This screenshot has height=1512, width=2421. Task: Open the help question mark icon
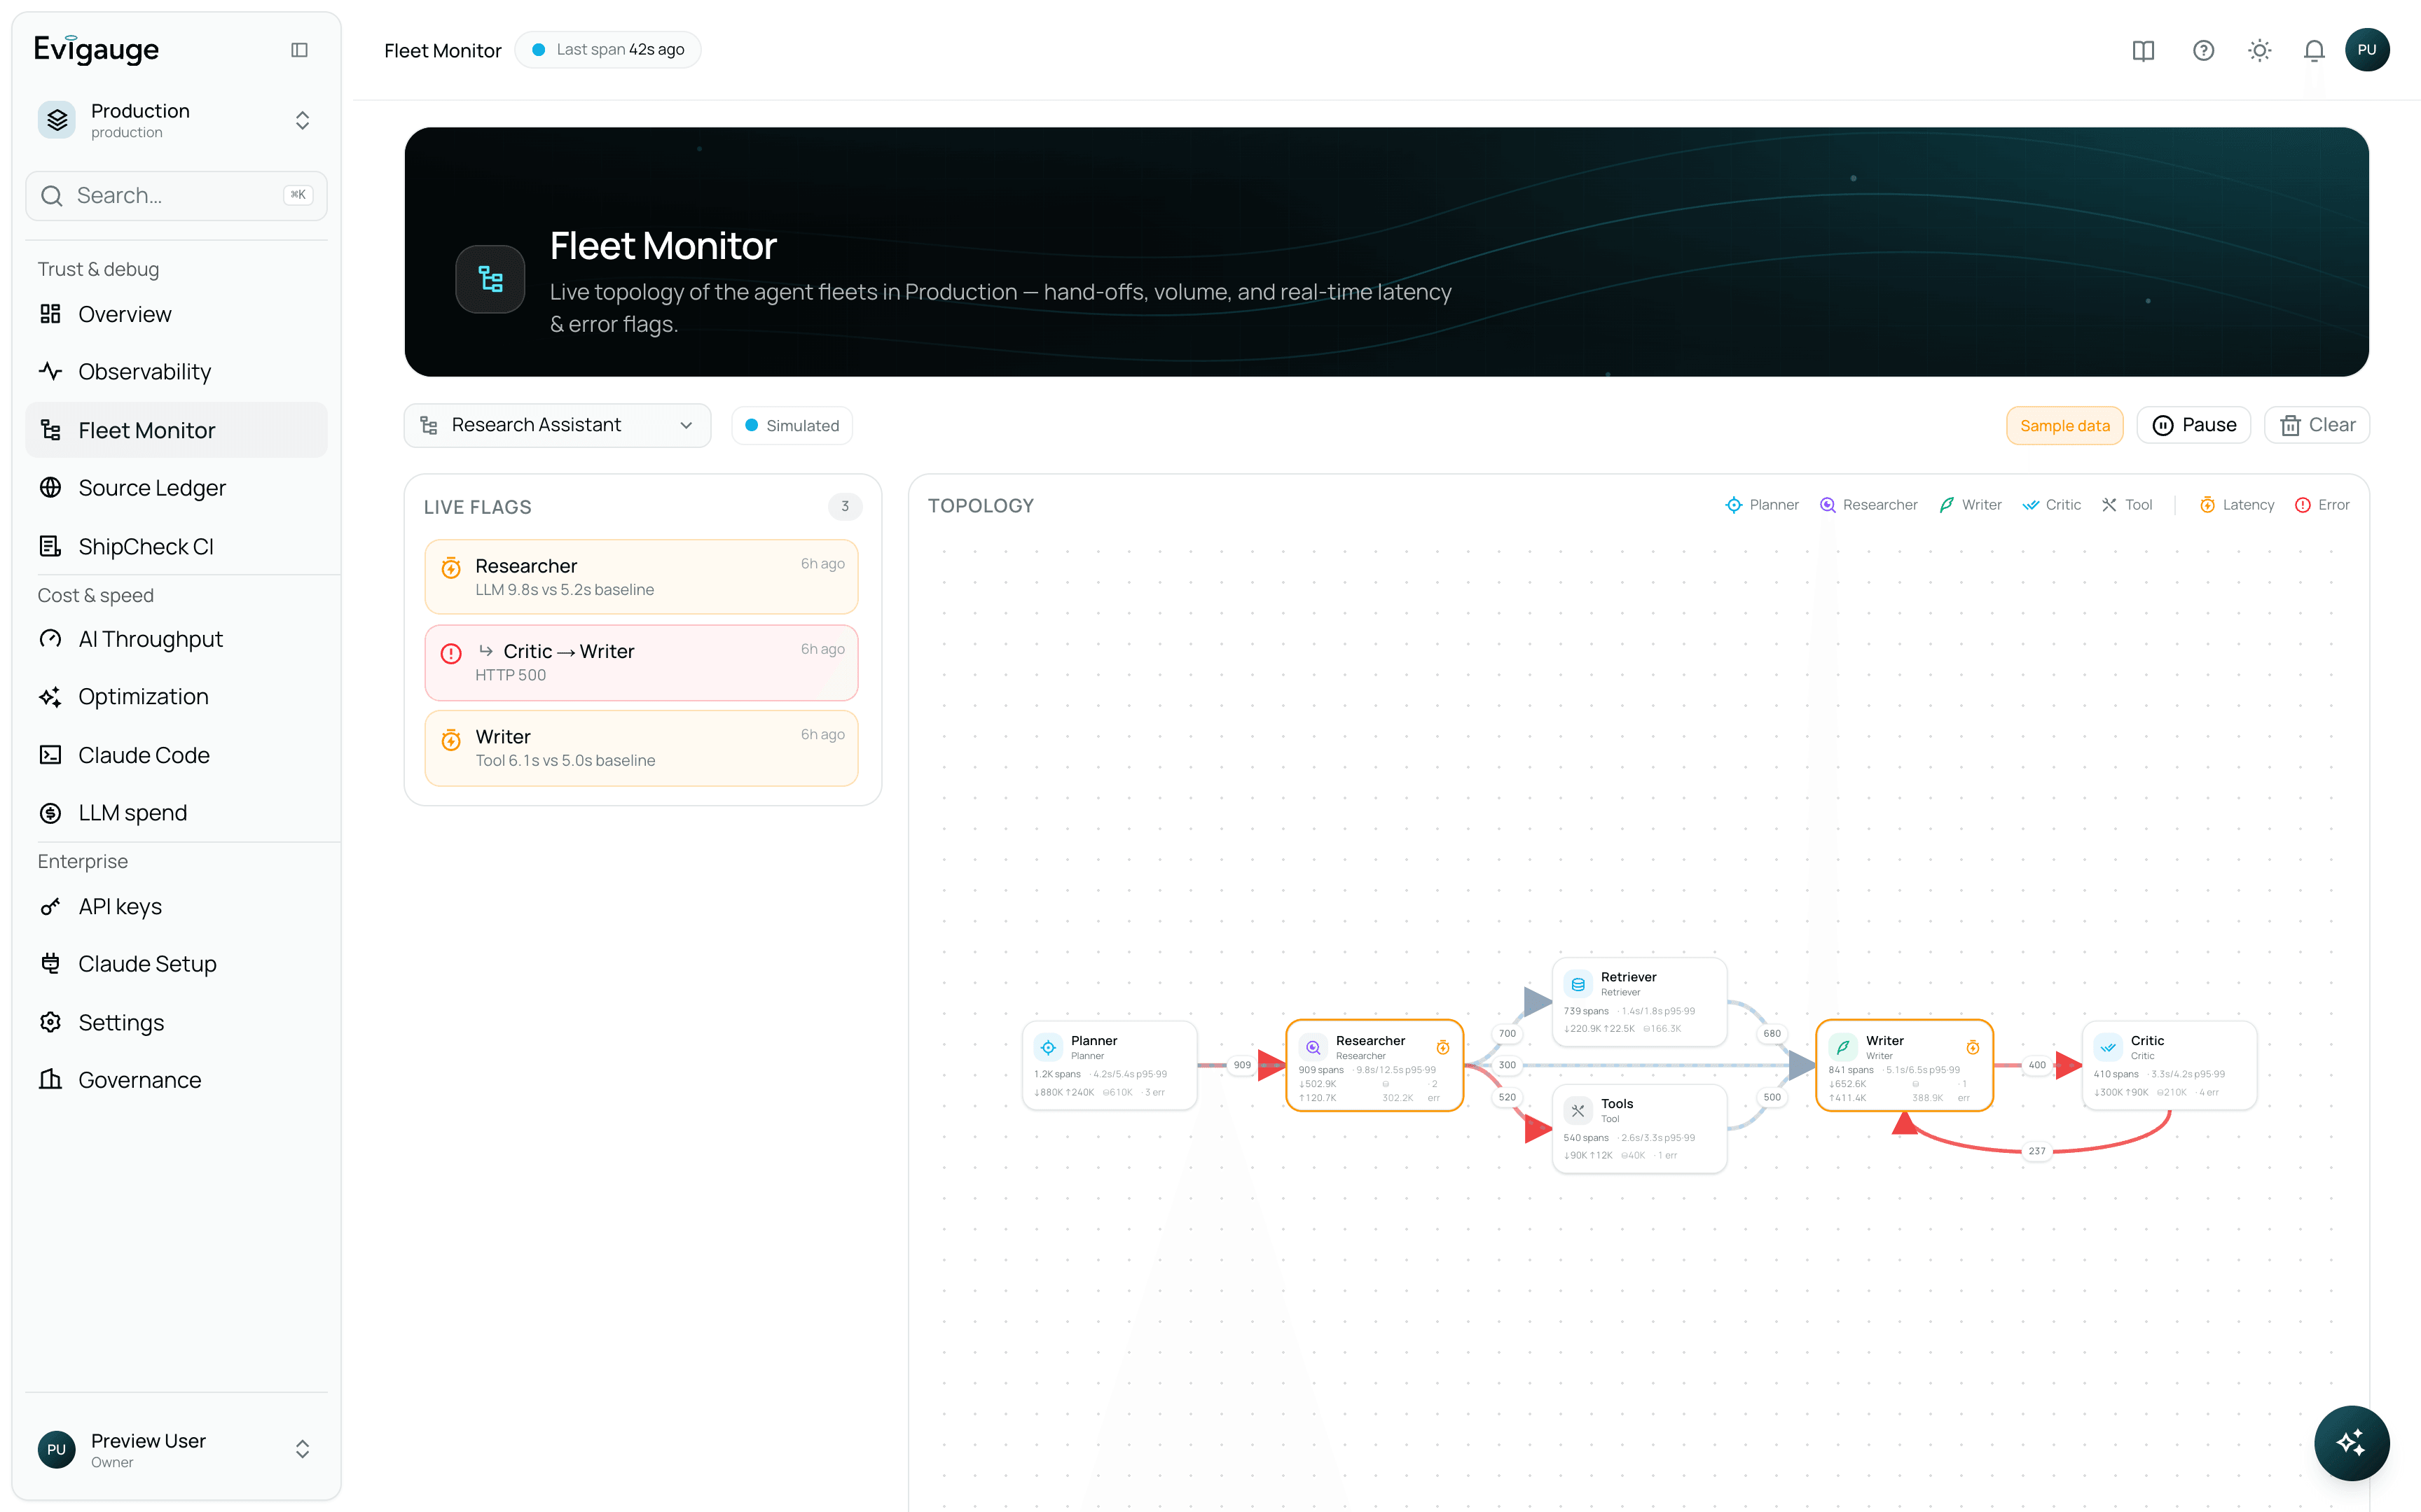click(x=2203, y=50)
